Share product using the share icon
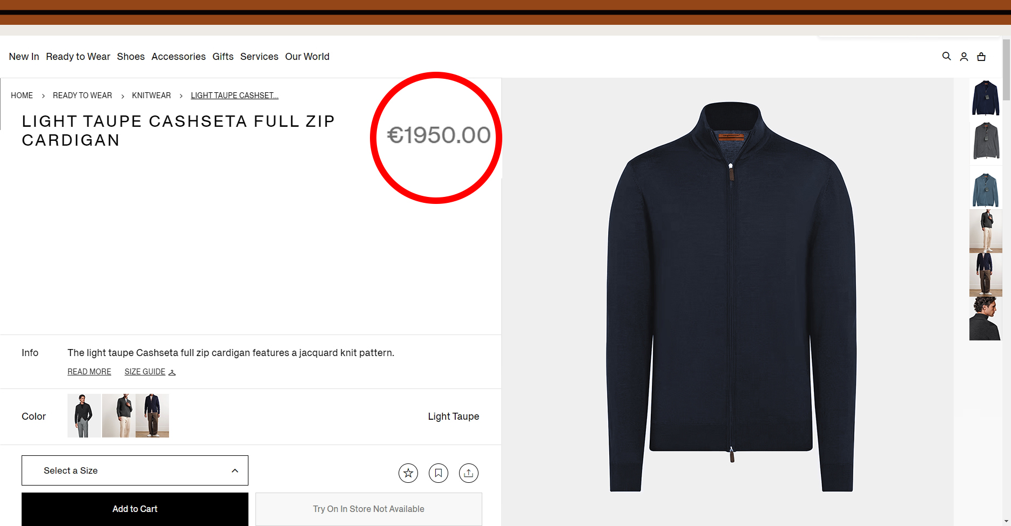Viewport: 1011px width, 526px height. pos(469,473)
